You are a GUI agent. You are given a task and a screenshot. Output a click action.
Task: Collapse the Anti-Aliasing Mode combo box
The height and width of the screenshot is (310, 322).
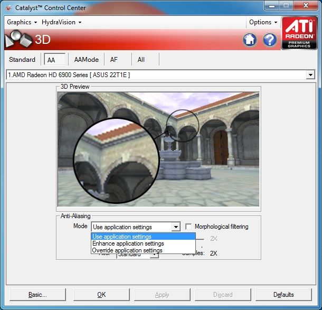point(175,227)
